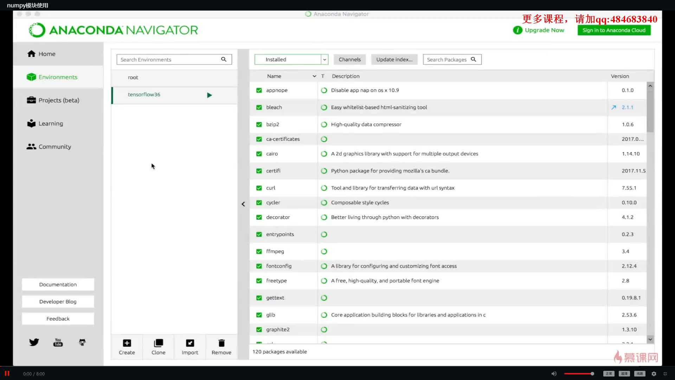Toggle the glib package checkbox
This screenshot has height=380, width=675.
pyautogui.click(x=259, y=315)
